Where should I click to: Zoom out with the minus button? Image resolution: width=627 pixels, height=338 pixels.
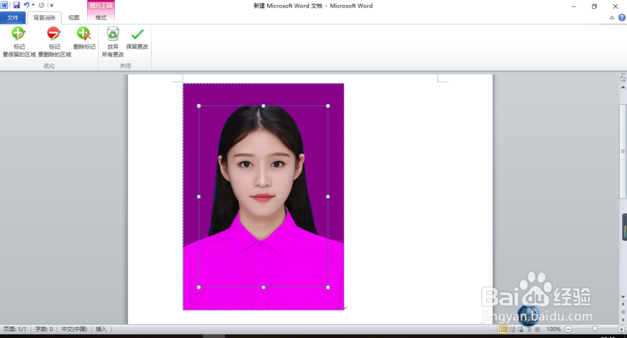click(568, 329)
